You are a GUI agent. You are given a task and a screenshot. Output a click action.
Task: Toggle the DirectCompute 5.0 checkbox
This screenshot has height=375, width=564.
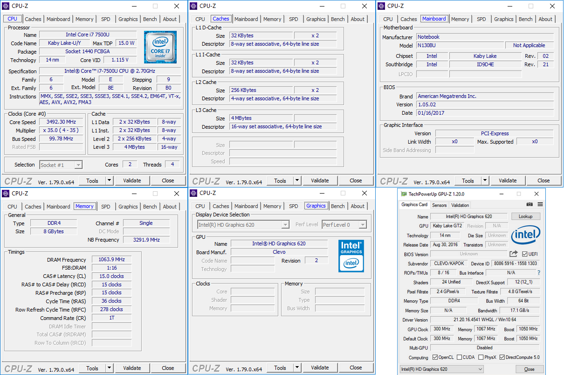(x=502, y=357)
